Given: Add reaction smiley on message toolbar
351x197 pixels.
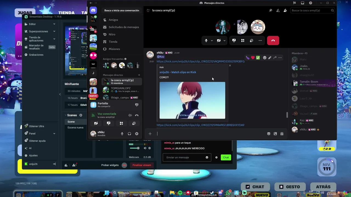Looking at the screenshot, I should pyautogui.click(x=265, y=58).
